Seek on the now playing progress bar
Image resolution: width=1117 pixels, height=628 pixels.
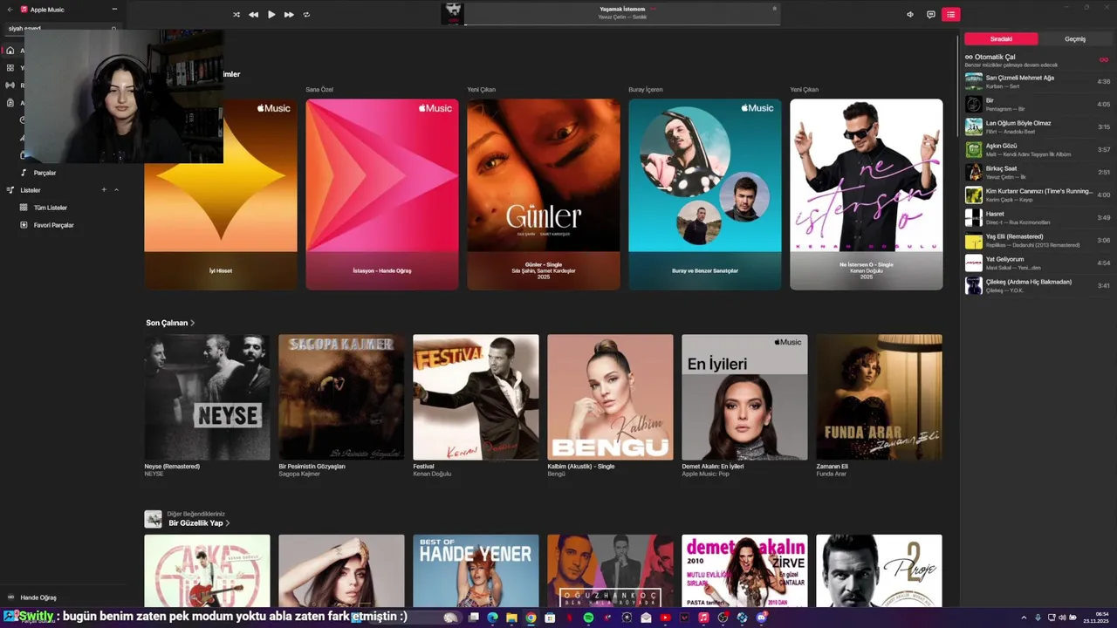(621, 24)
